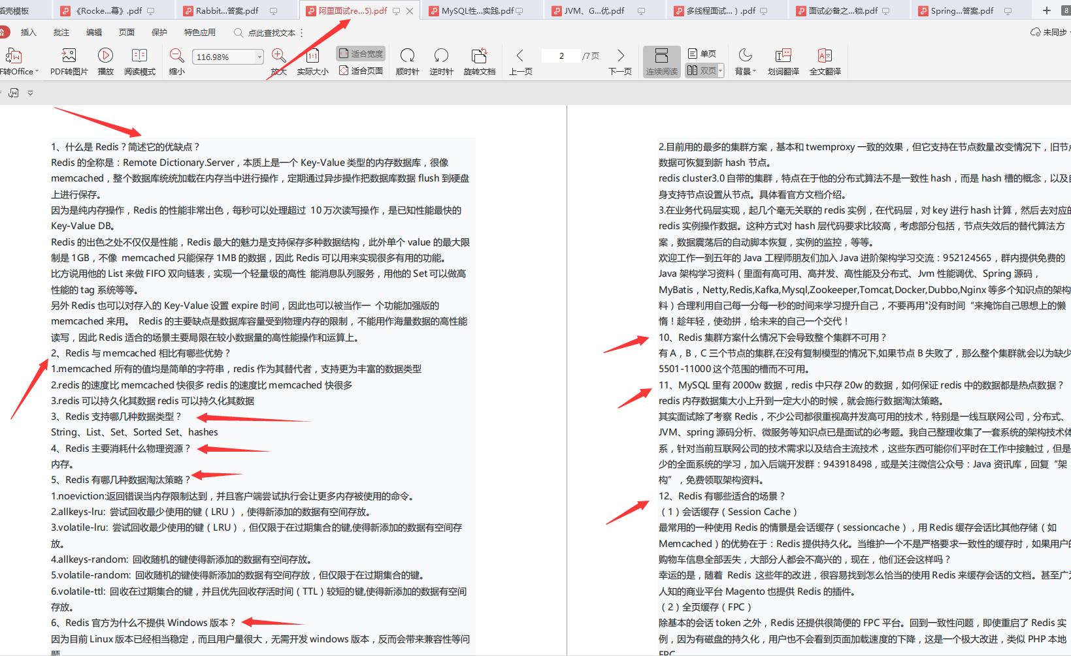This screenshot has width=1071, height=656.
Task: Open the 特色应用 menu
Action: [200, 32]
